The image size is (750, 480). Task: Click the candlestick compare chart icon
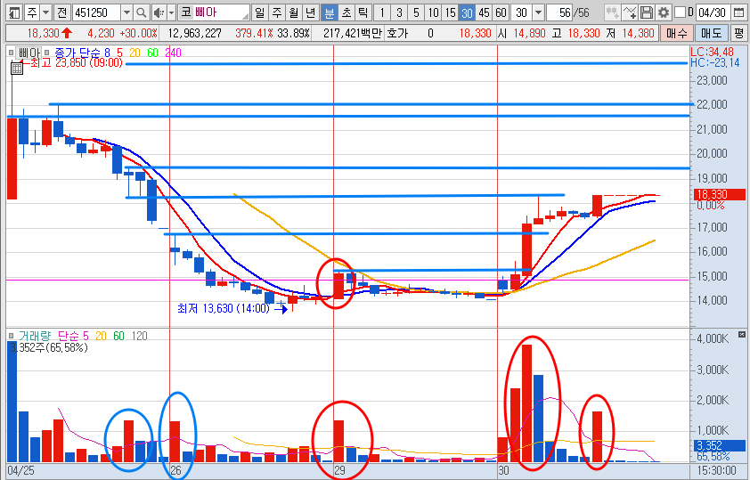click(x=612, y=12)
